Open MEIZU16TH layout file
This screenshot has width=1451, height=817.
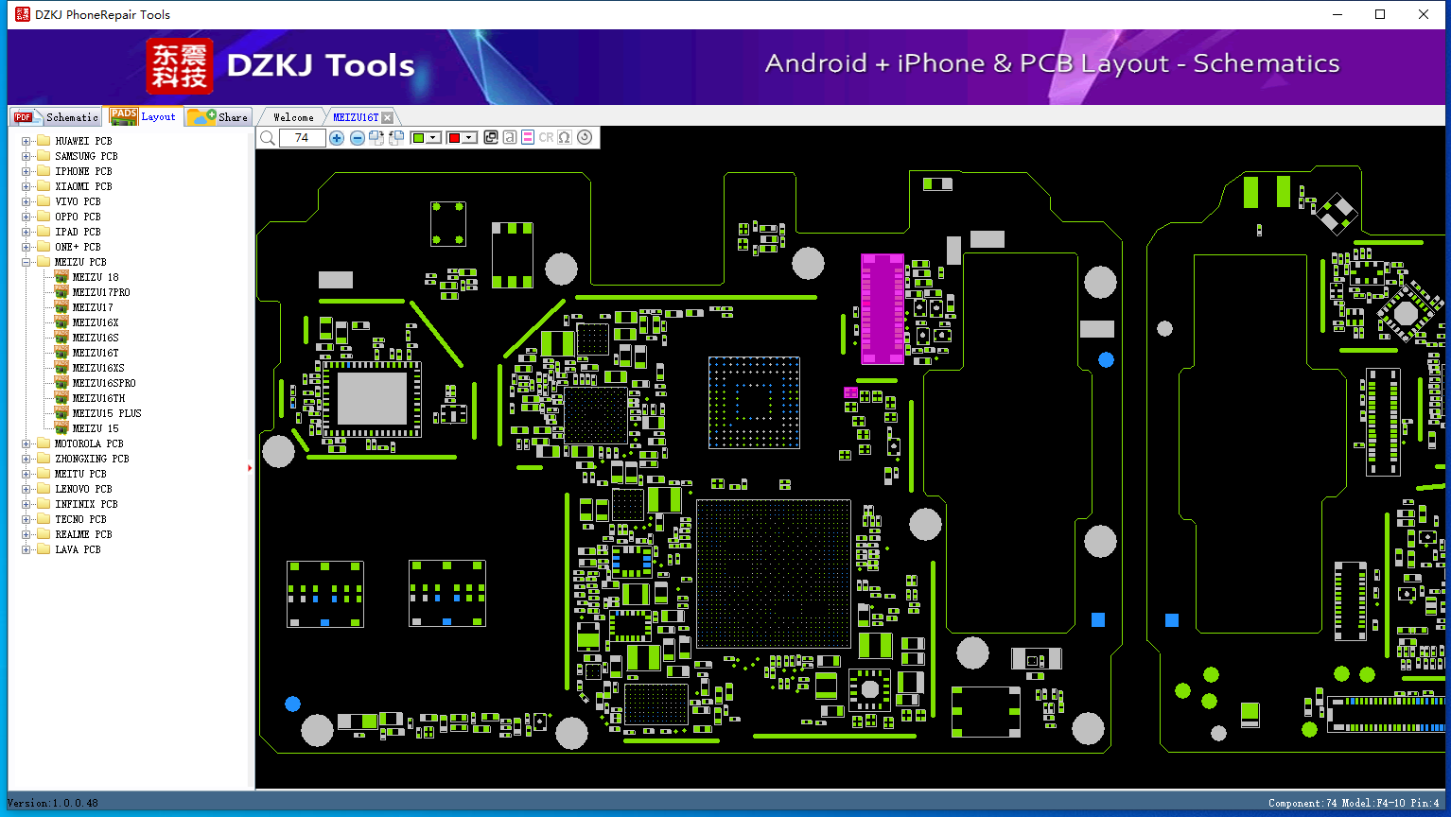click(98, 398)
